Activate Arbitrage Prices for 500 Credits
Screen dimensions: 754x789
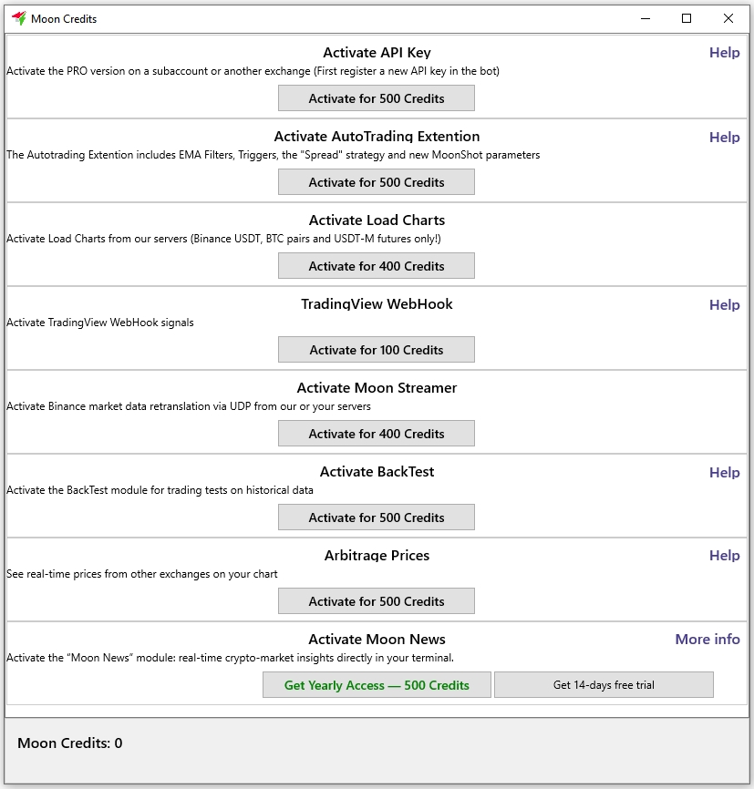(377, 600)
